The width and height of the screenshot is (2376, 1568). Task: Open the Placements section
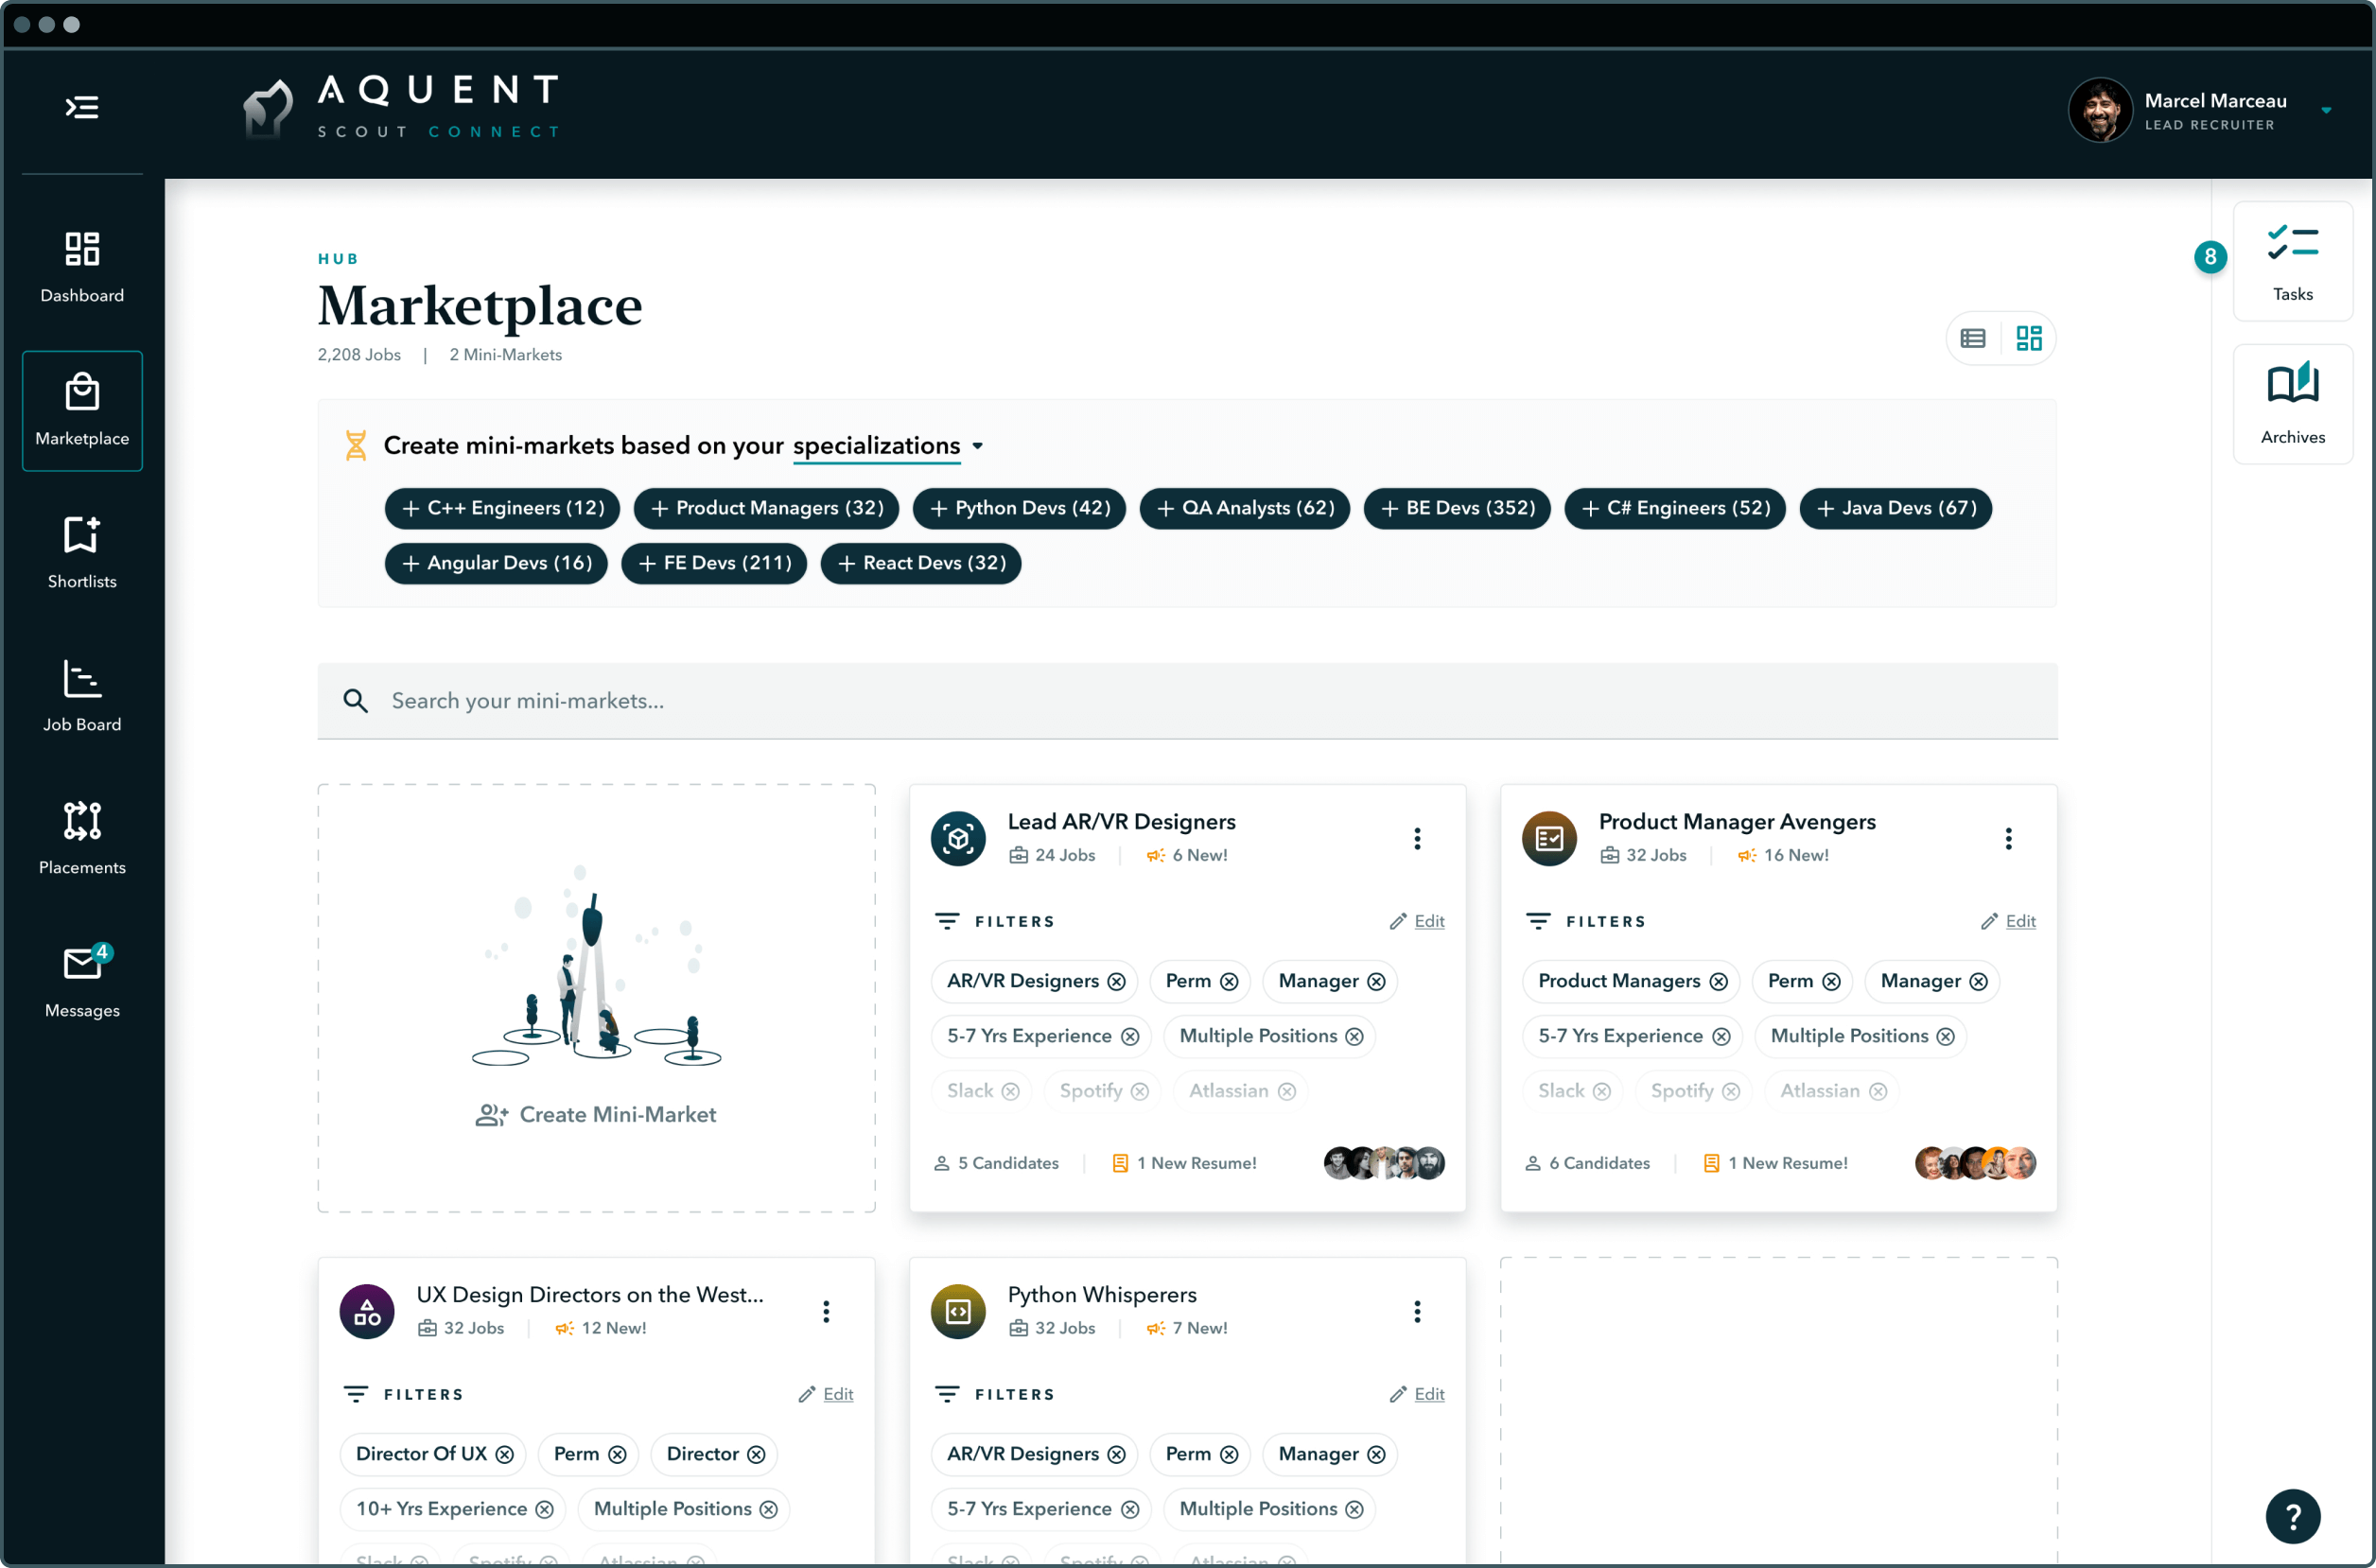(82, 839)
